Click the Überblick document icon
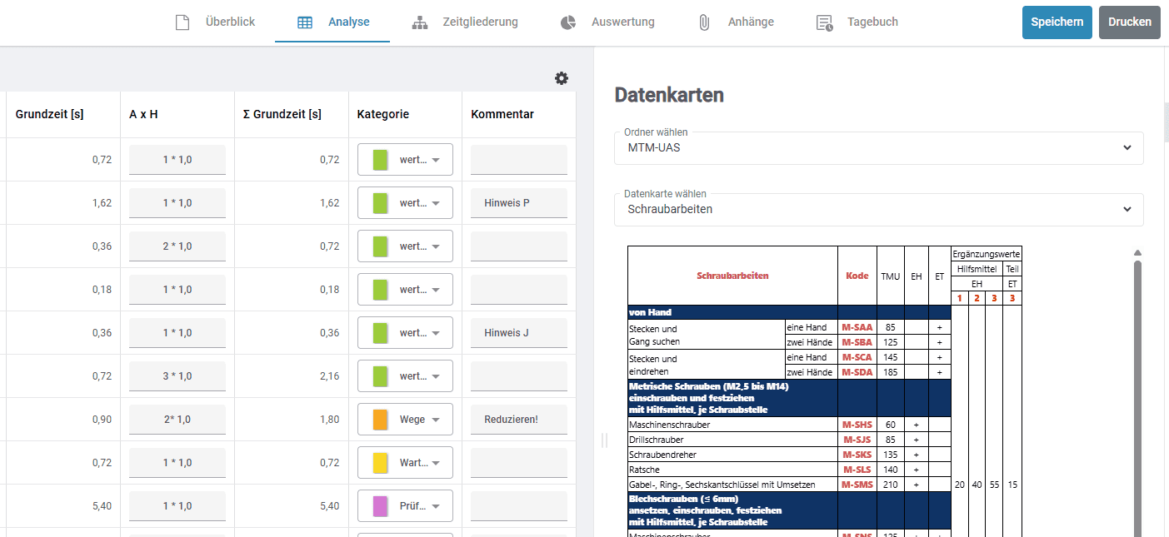The image size is (1169, 537). 182,22
